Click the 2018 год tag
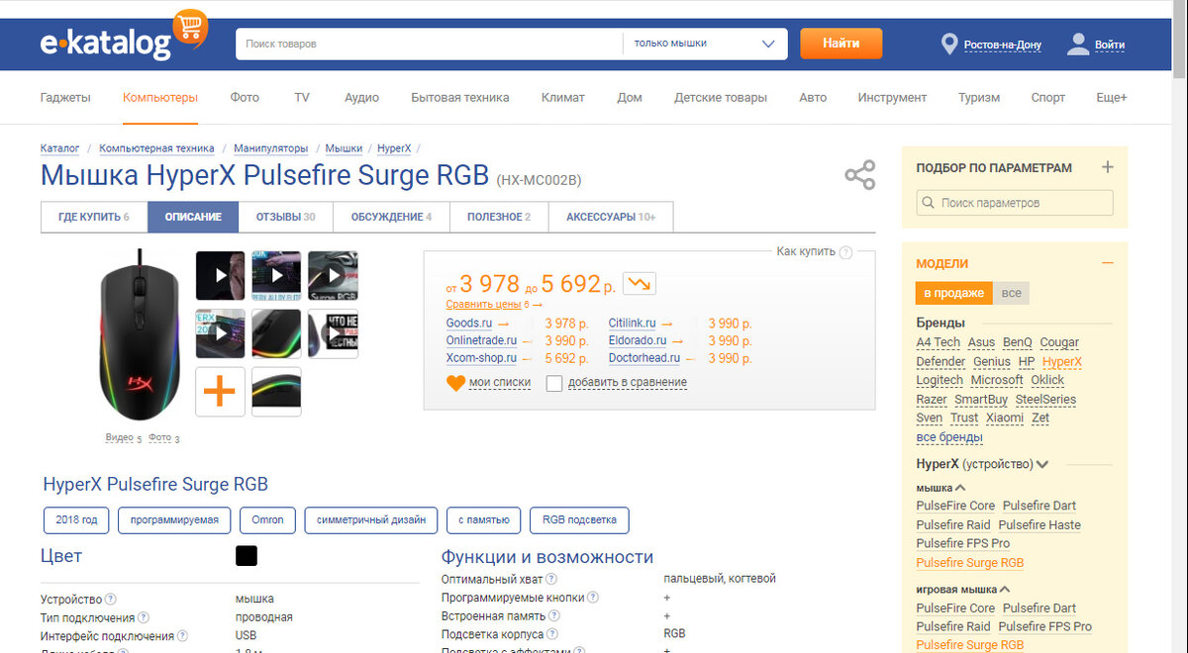1188x653 pixels. [76, 519]
